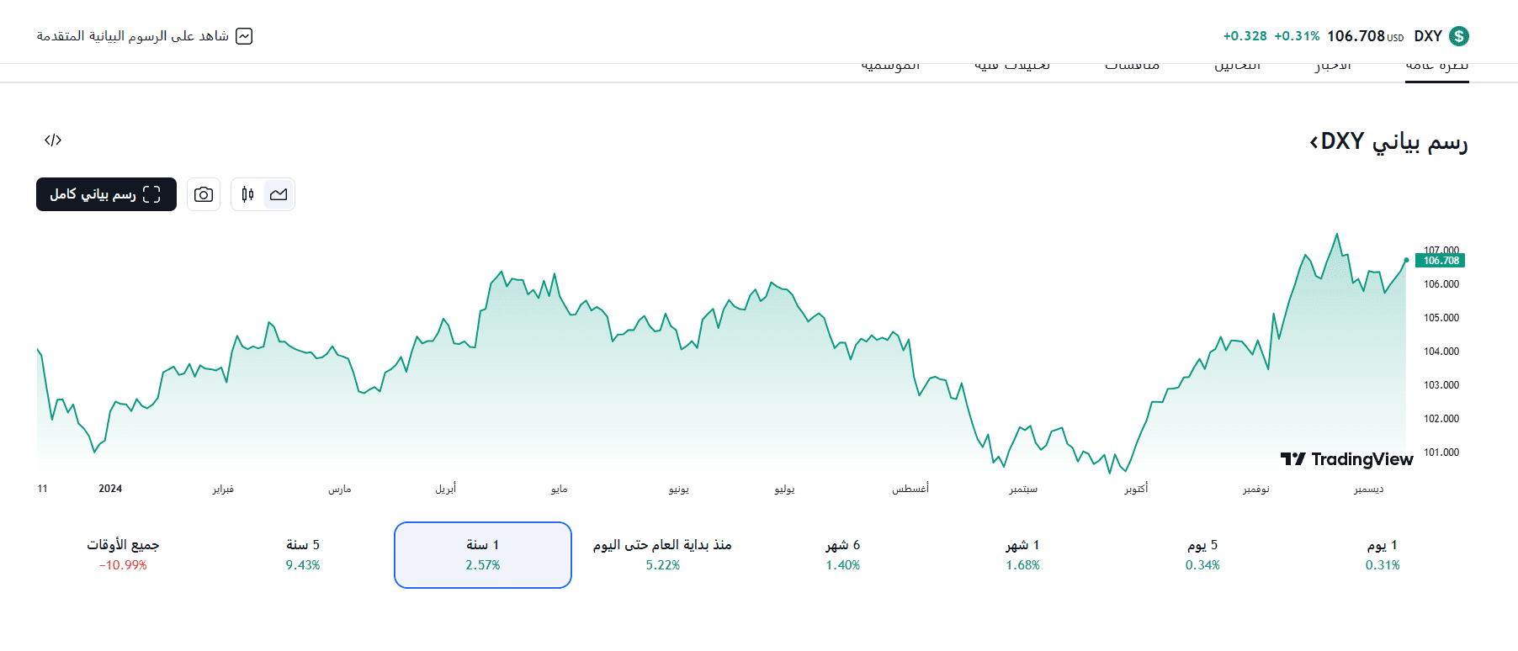Take a chart snapshot with camera icon

click(204, 194)
